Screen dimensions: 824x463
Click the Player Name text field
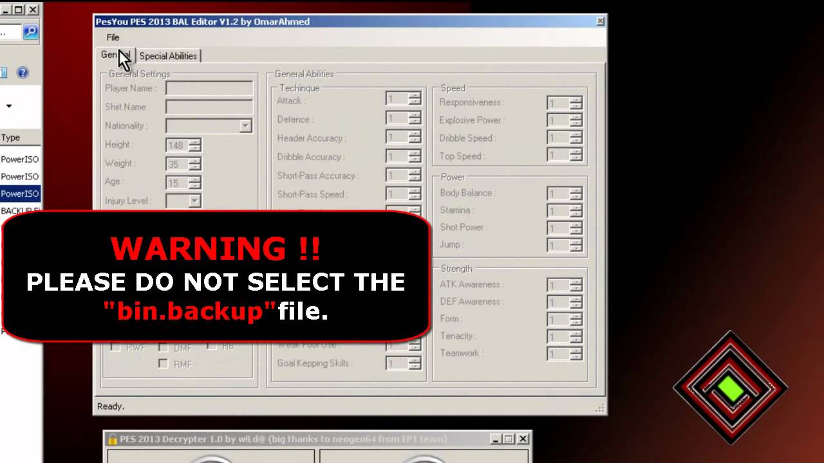pos(209,89)
